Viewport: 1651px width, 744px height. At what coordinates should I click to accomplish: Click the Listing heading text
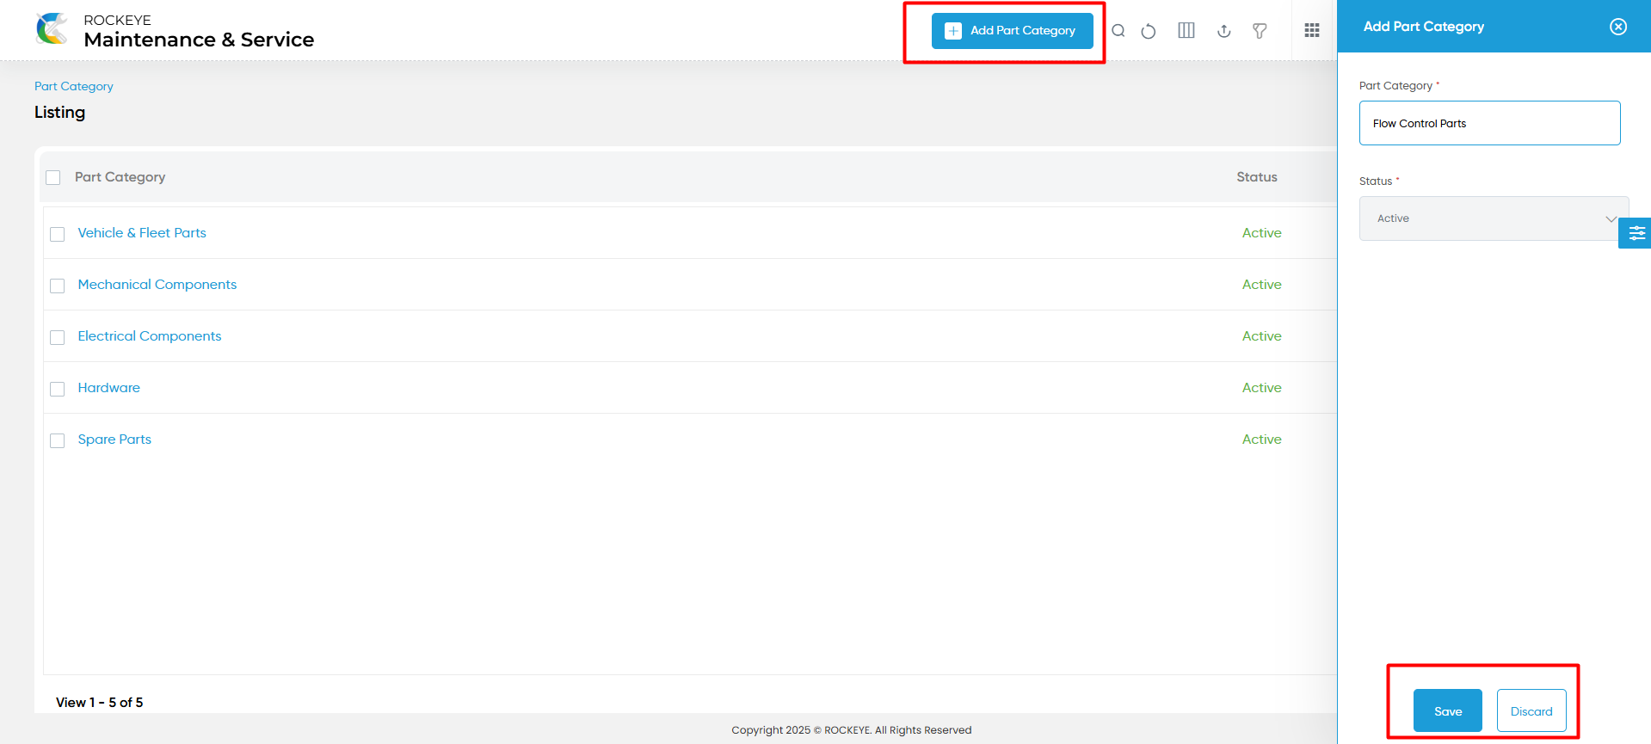pos(60,113)
